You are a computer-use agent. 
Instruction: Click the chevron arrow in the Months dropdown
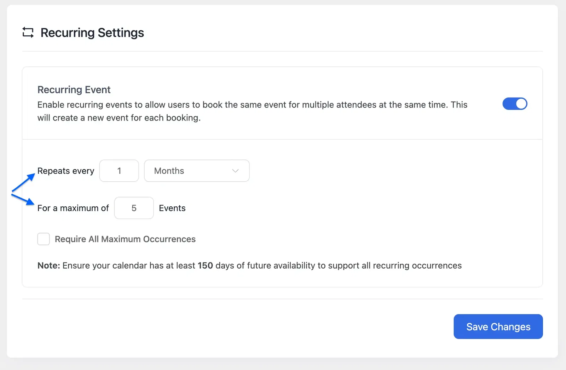click(235, 171)
